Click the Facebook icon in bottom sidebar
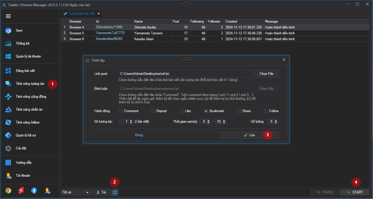The width and height of the screenshot is (373, 199). point(34,190)
